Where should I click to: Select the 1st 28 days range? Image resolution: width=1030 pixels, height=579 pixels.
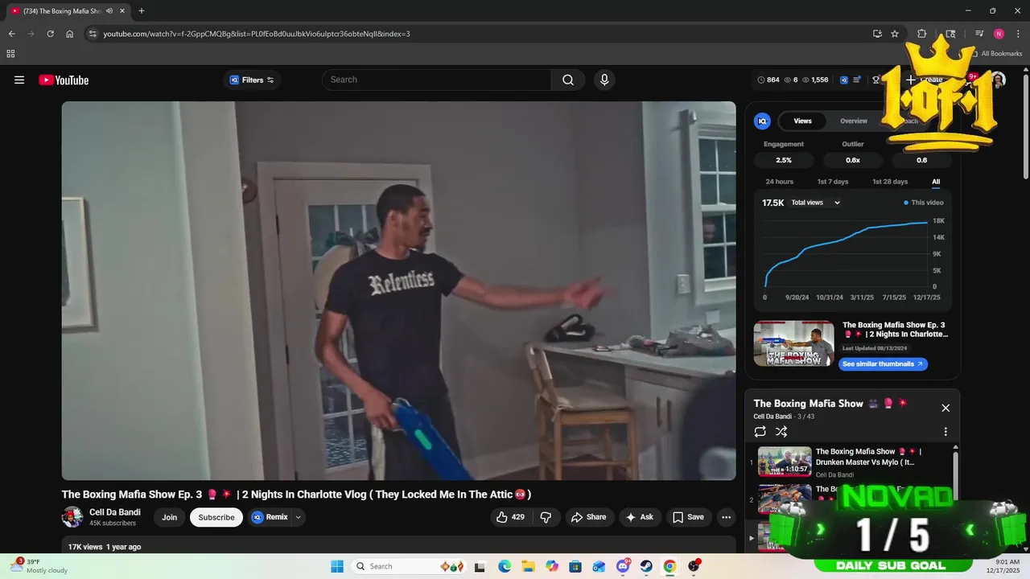point(890,182)
